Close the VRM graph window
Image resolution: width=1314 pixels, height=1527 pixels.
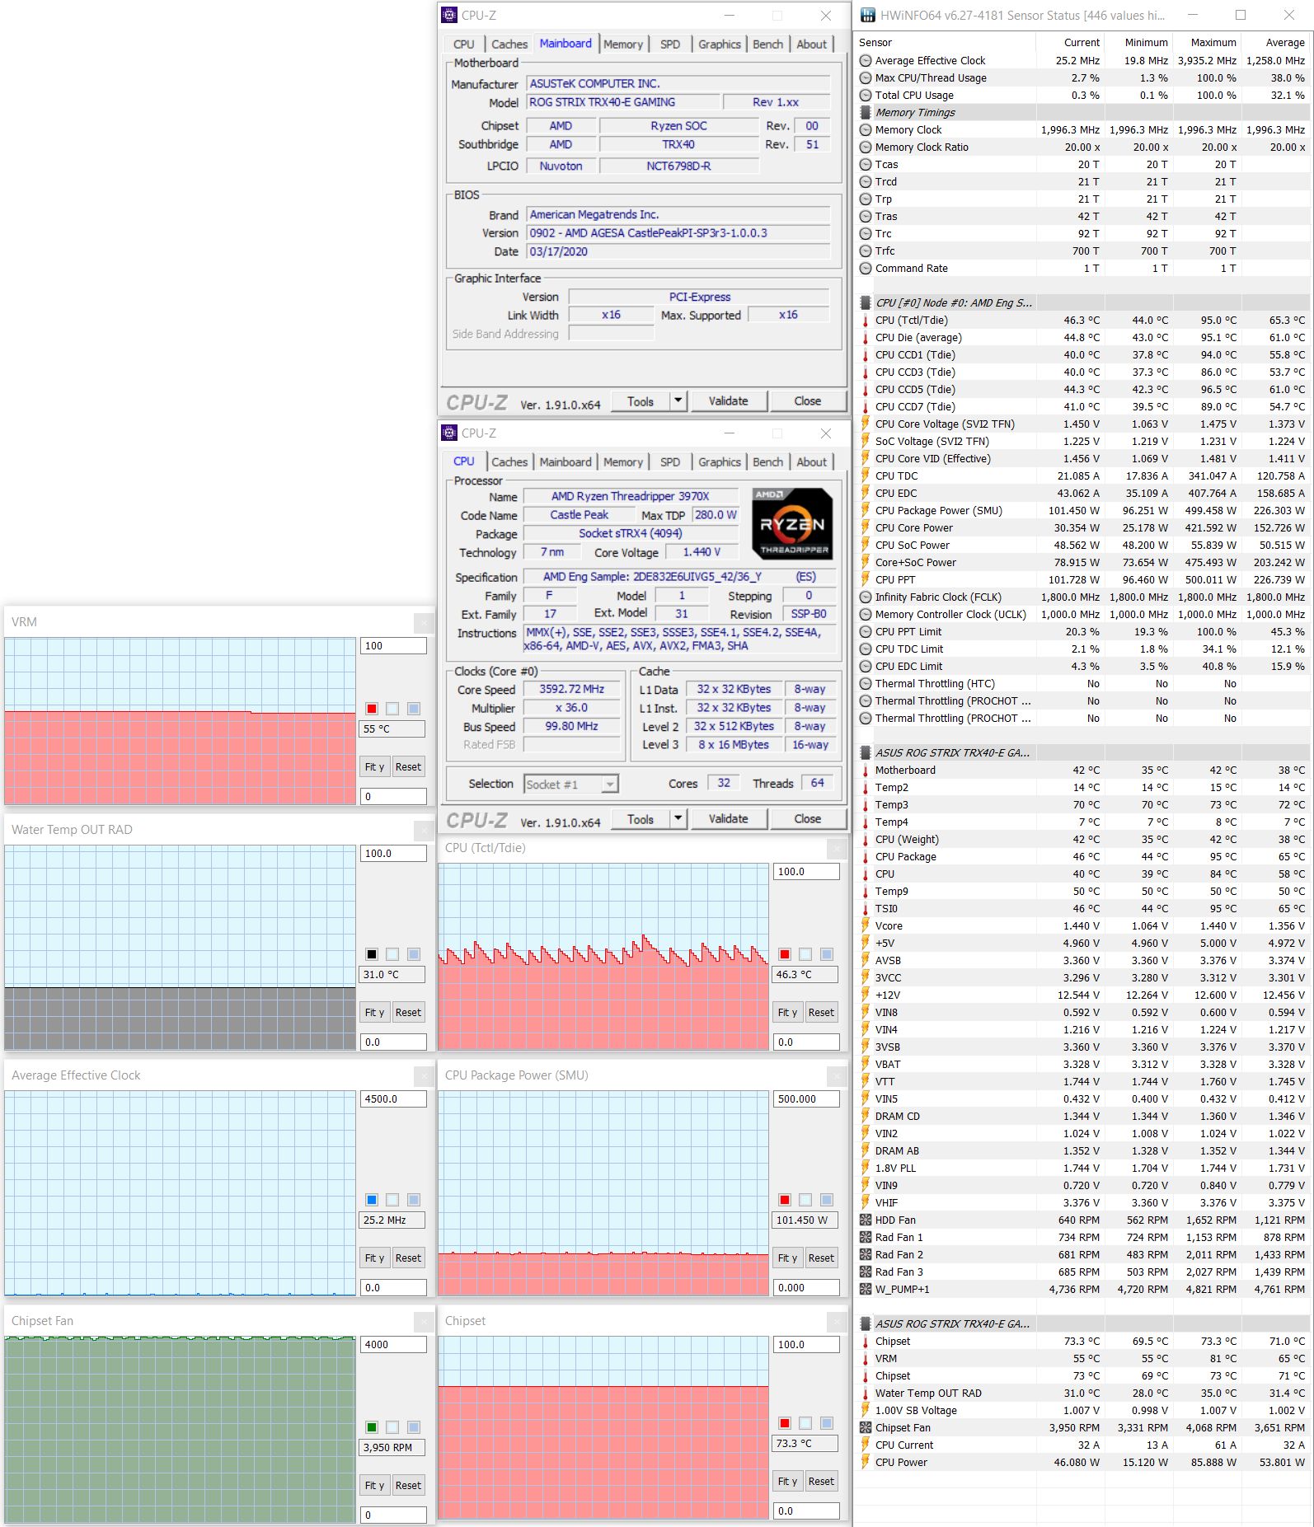tap(423, 622)
